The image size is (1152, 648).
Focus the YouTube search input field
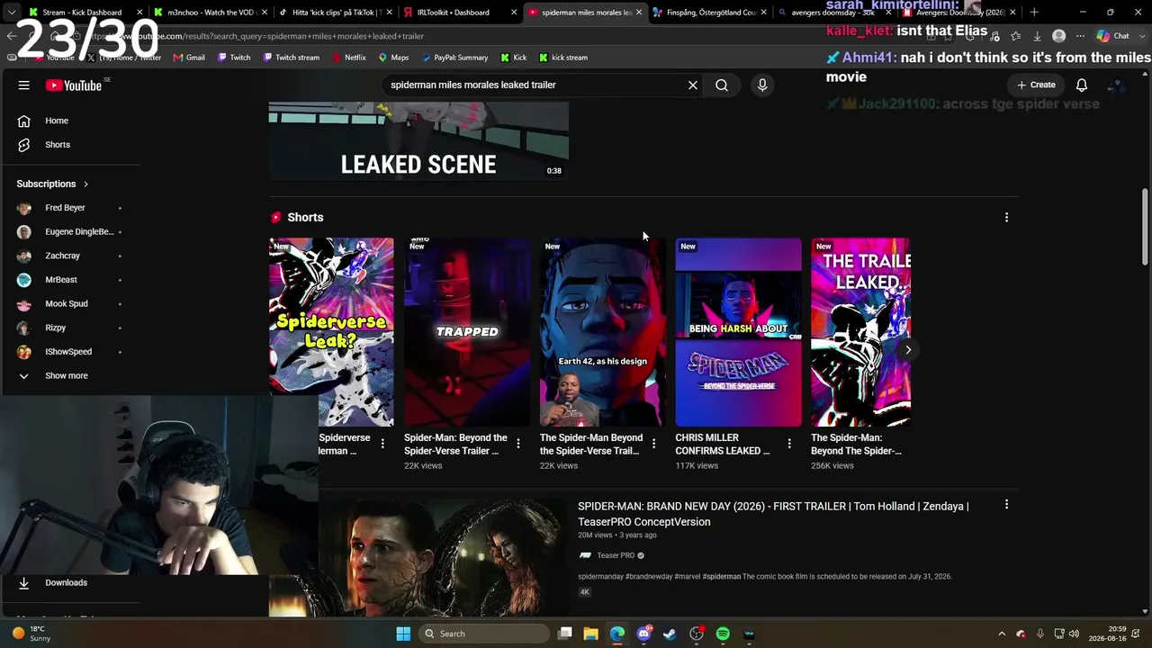point(535,85)
